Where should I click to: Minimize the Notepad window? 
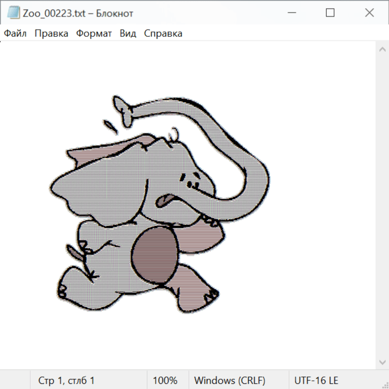(291, 13)
